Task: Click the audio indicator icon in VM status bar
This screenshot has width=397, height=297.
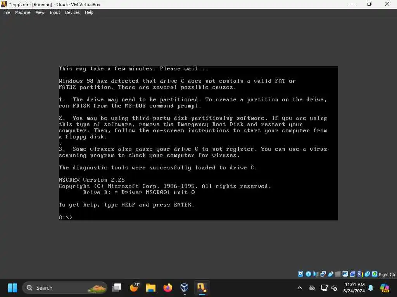Action: click(316, 274)
